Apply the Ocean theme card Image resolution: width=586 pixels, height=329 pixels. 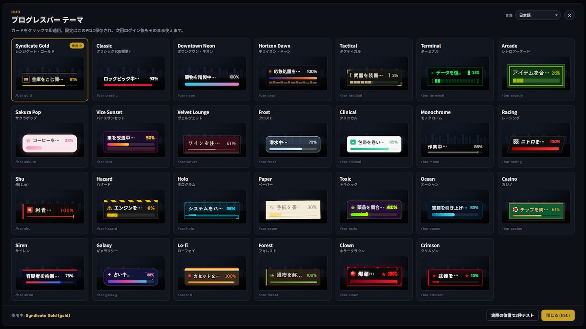point(455,203)
